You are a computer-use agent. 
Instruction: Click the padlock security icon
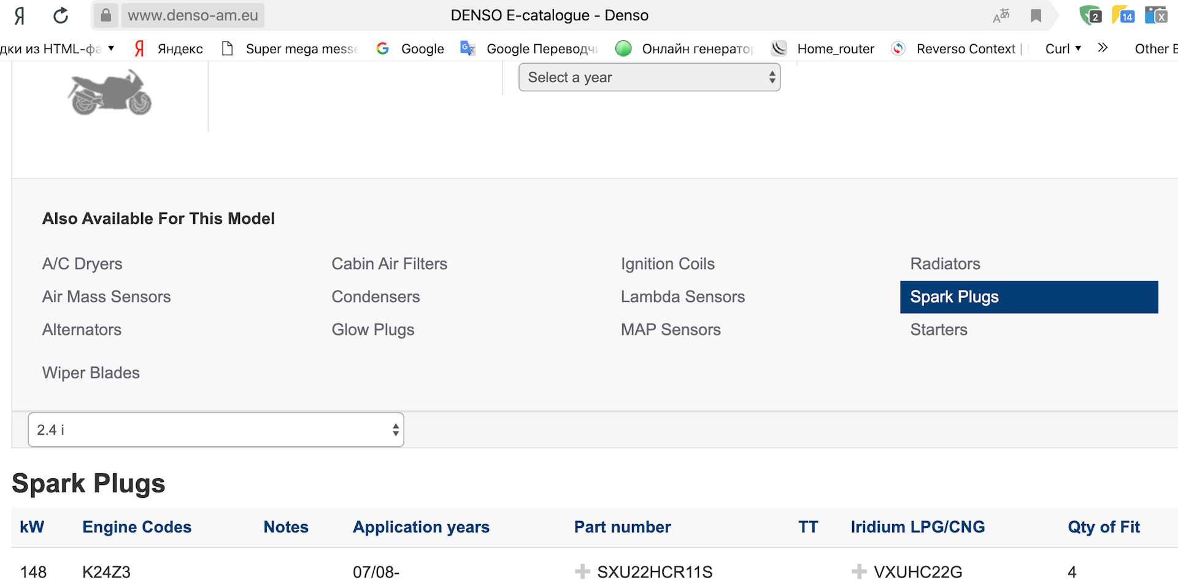pyautogui.click(x=106, y=15)
